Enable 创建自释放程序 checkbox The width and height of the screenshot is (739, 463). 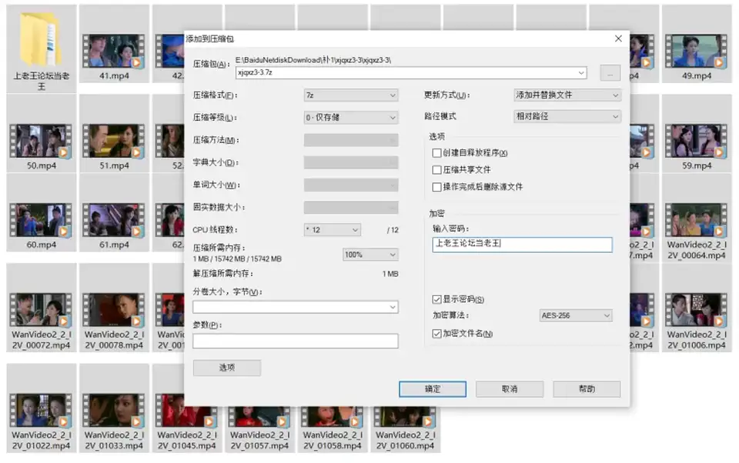[436, 153]
